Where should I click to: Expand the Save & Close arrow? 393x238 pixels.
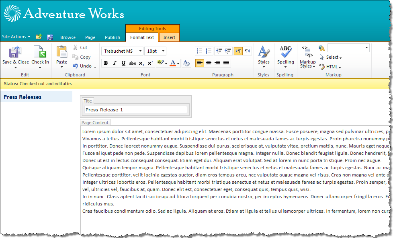pyautogui.click(x=16, y=68)
